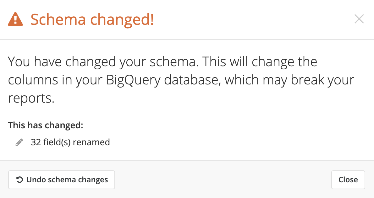Click the pencil icon beside renamed fields

click(19, 142)
